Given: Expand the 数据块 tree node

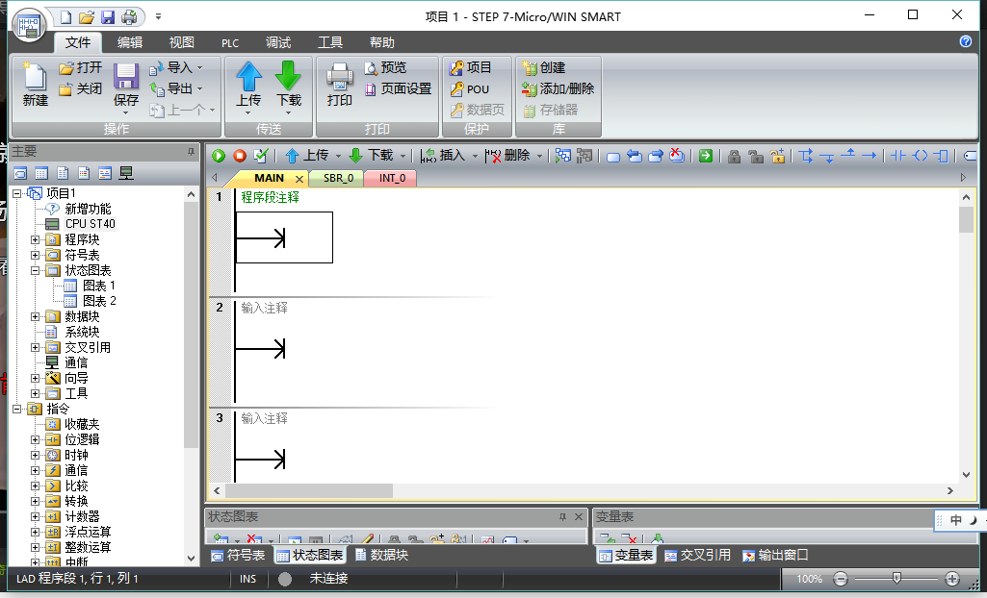Looking at the screenshot, I should pos(36,316).
